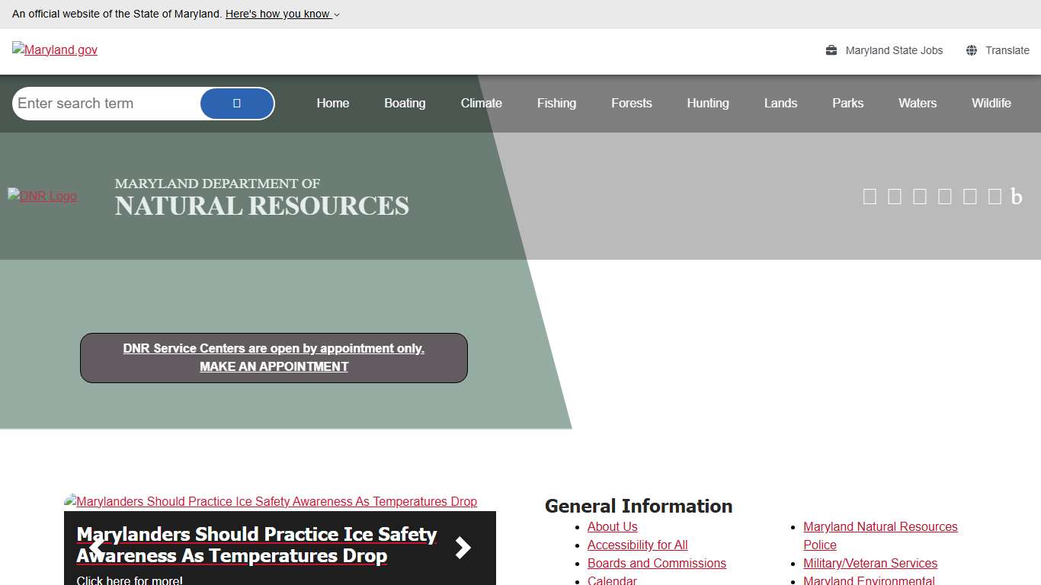Click the DNR Logo image
This screenshot has width=1041, height=585.
coord(43,197)
